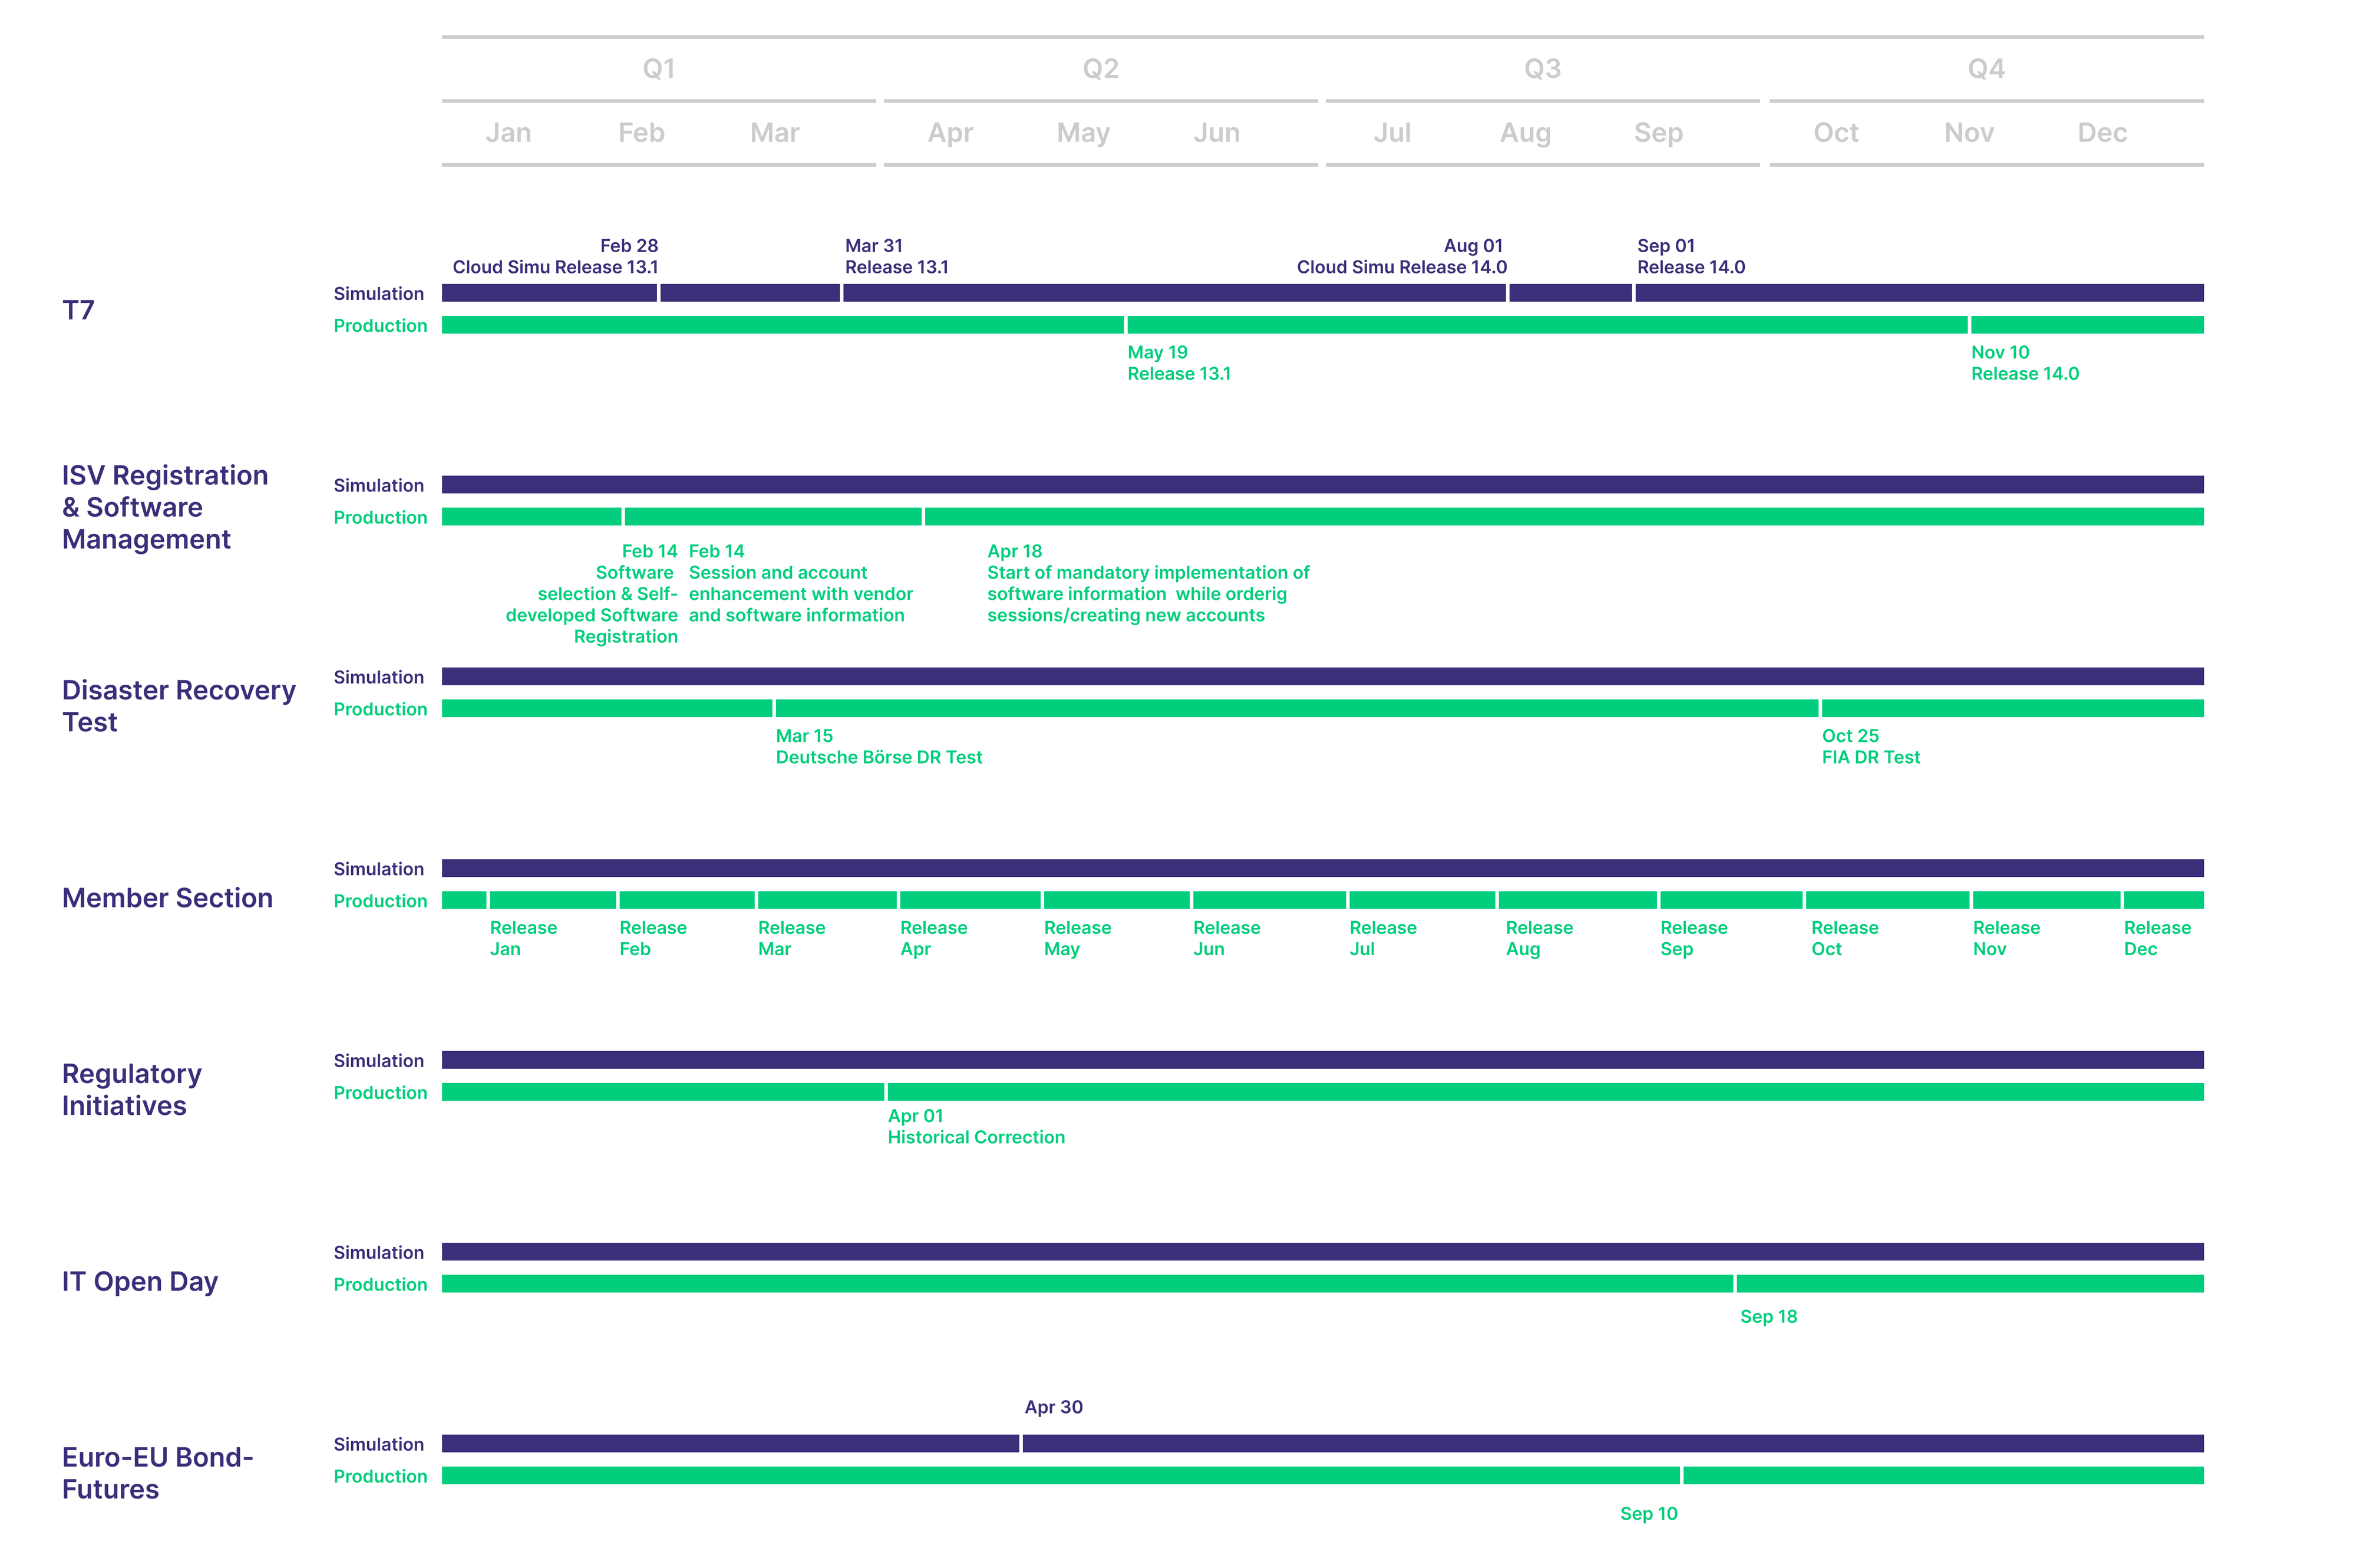Click the Release Dec segment in Member Section

tap(2157, 938)
